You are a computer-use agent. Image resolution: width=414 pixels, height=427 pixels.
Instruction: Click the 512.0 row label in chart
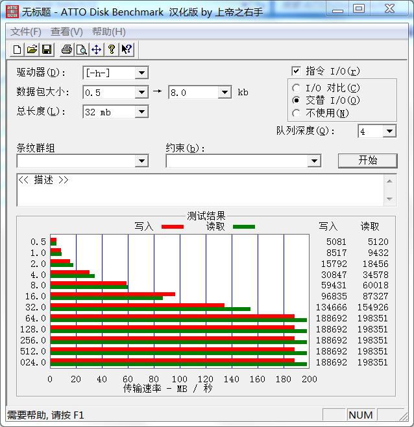point(33,351)
